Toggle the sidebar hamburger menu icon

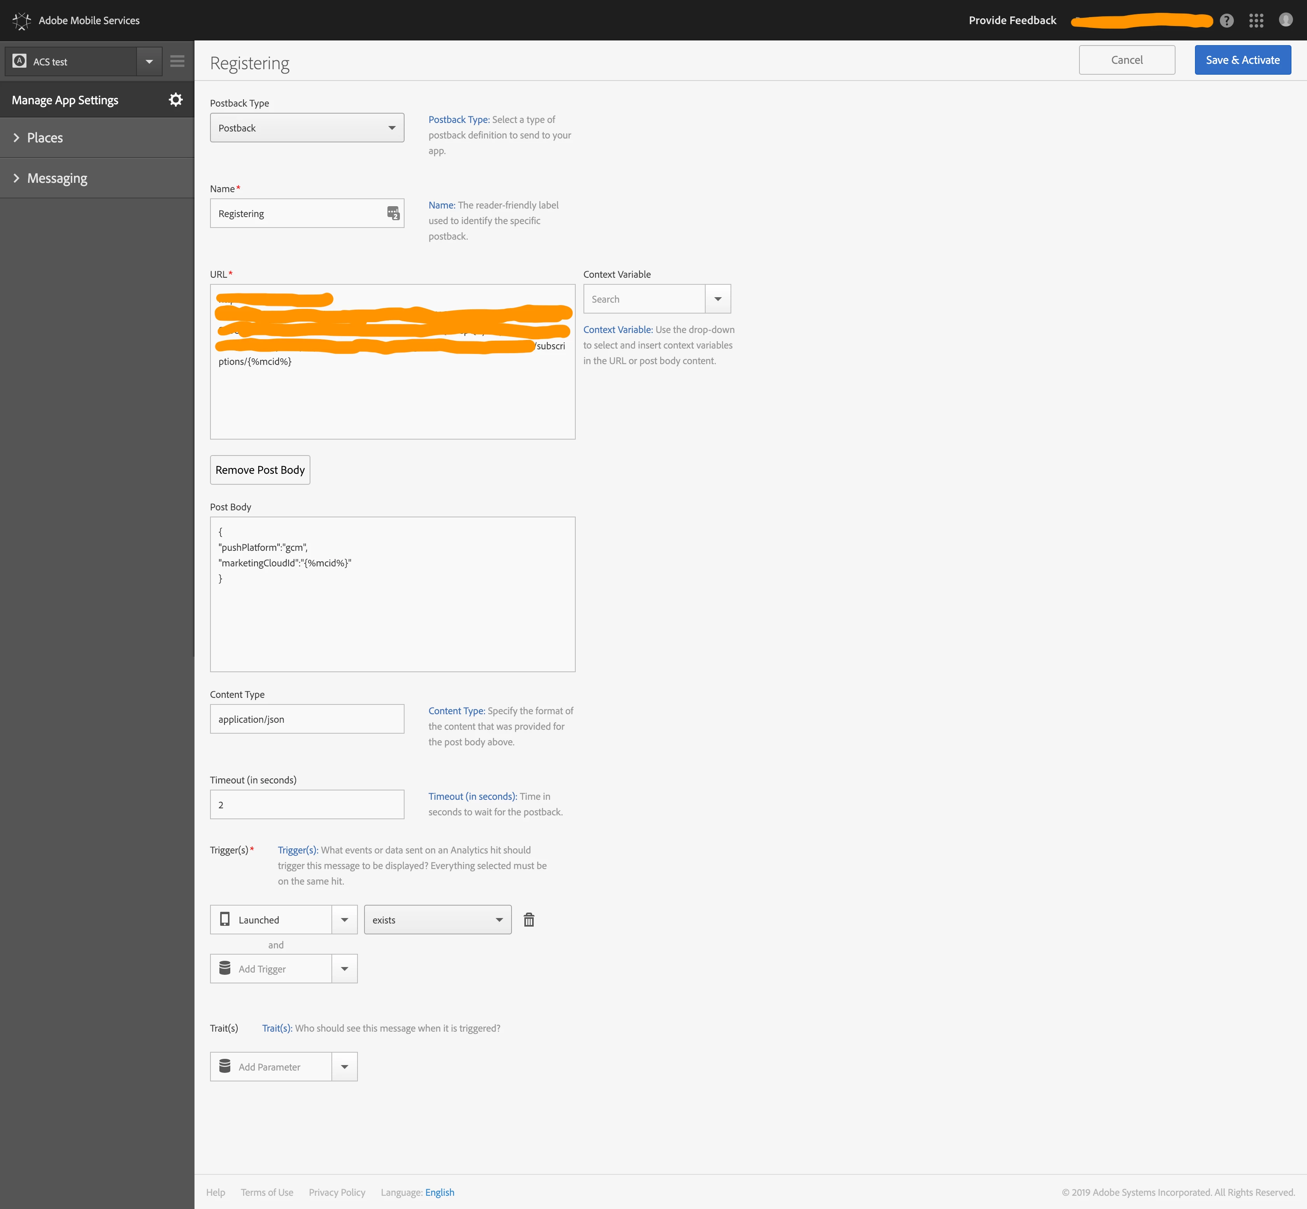(x=177, y=61)
